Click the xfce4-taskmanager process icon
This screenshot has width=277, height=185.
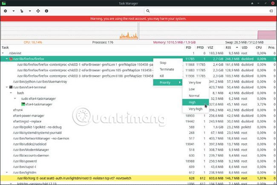(23, 104)
